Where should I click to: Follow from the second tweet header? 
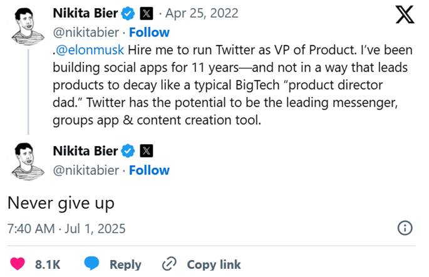click(x=149, y=170)
